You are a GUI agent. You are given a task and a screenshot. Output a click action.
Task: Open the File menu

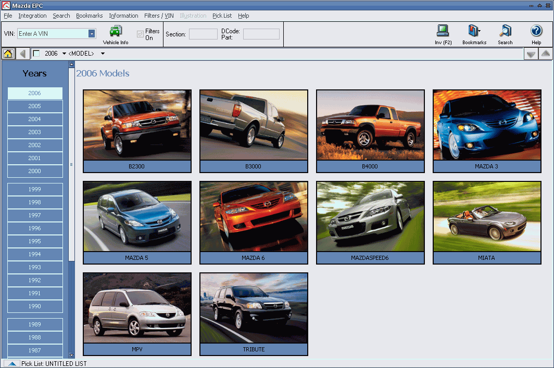(x=8, y=16)
